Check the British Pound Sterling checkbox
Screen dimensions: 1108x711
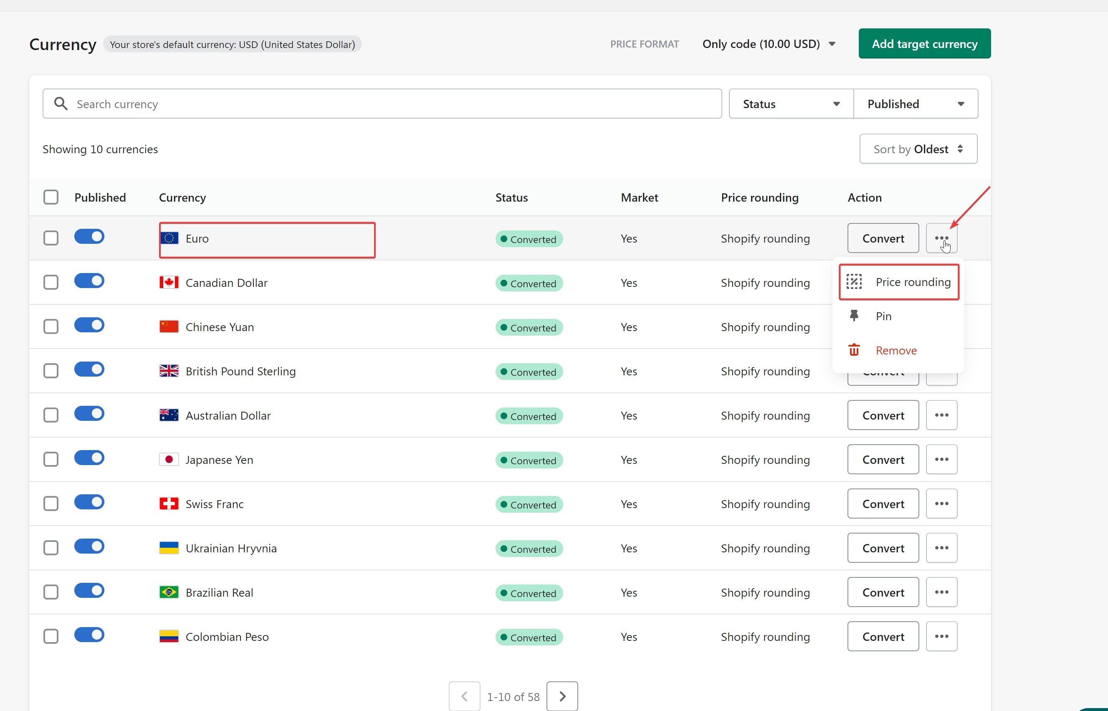click(x=51, y=371)
